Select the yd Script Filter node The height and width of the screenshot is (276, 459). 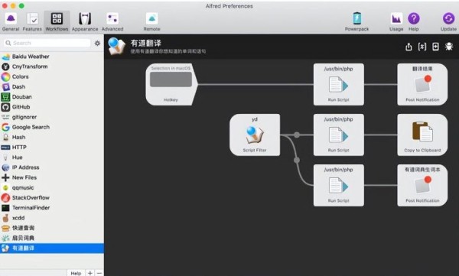[255, 135]
